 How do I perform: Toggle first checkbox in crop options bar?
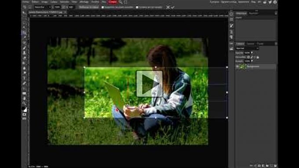pyautogui.click(x=102, y=7)
